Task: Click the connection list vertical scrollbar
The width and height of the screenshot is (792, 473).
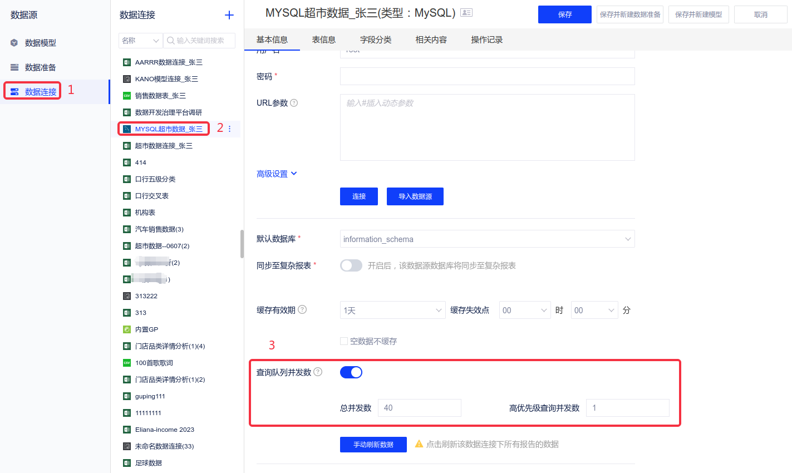Action: point(242,244)
